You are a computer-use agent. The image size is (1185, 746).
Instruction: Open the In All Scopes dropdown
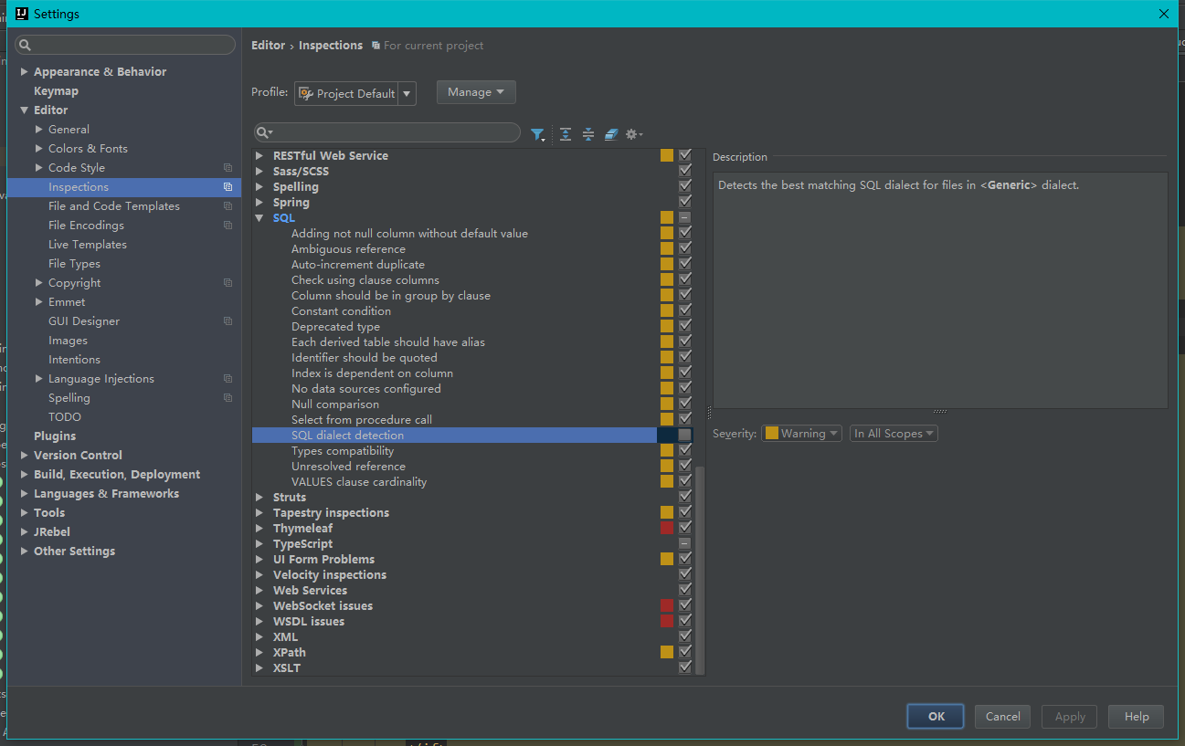[894, 434]
